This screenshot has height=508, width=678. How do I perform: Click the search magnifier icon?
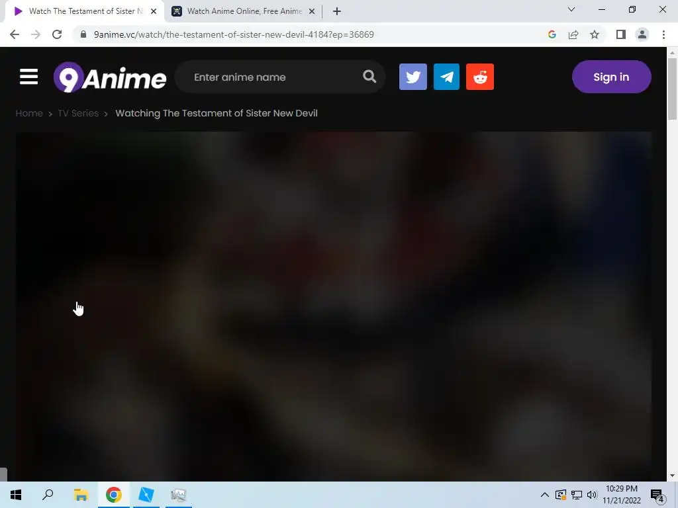coord(369,77)
